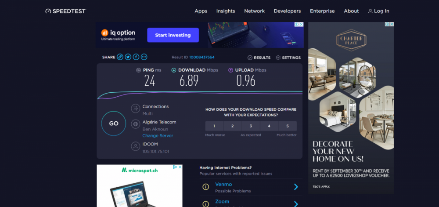The height and width of the screenshot is (207, 439).
Task: Share result on Twitter
Action: [128, 57]
